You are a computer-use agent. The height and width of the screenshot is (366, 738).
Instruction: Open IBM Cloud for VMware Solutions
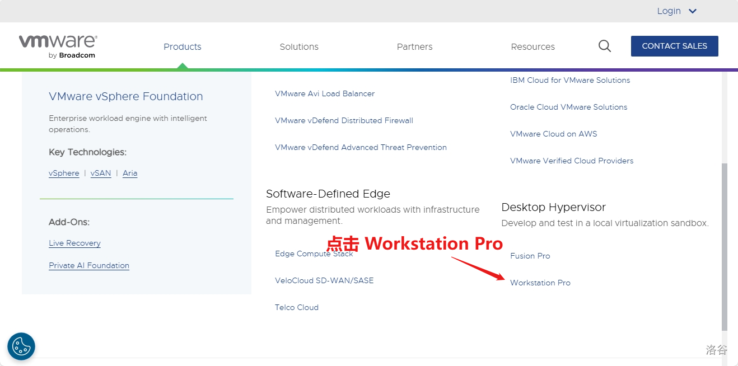[x=570, y=80]
